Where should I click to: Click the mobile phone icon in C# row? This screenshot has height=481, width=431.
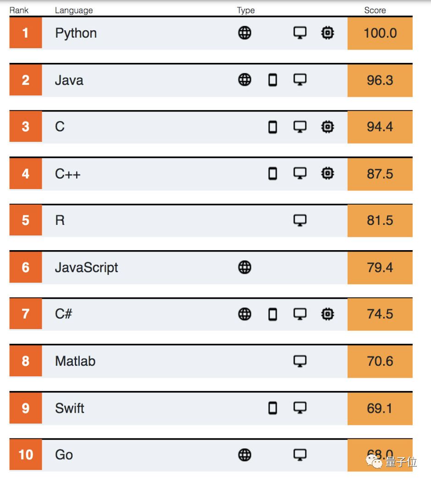[272, 314]
